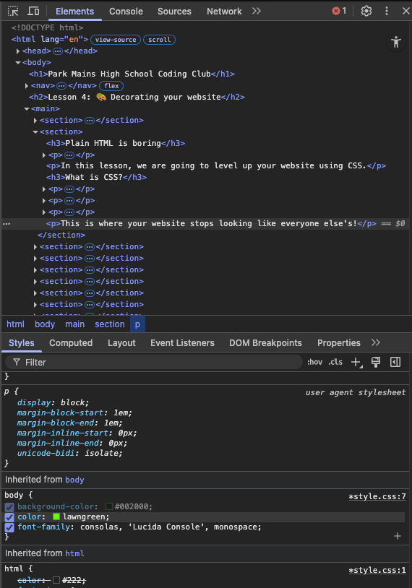Open style.css:7 source link
412x588 pixels.
tap(377, 496)
